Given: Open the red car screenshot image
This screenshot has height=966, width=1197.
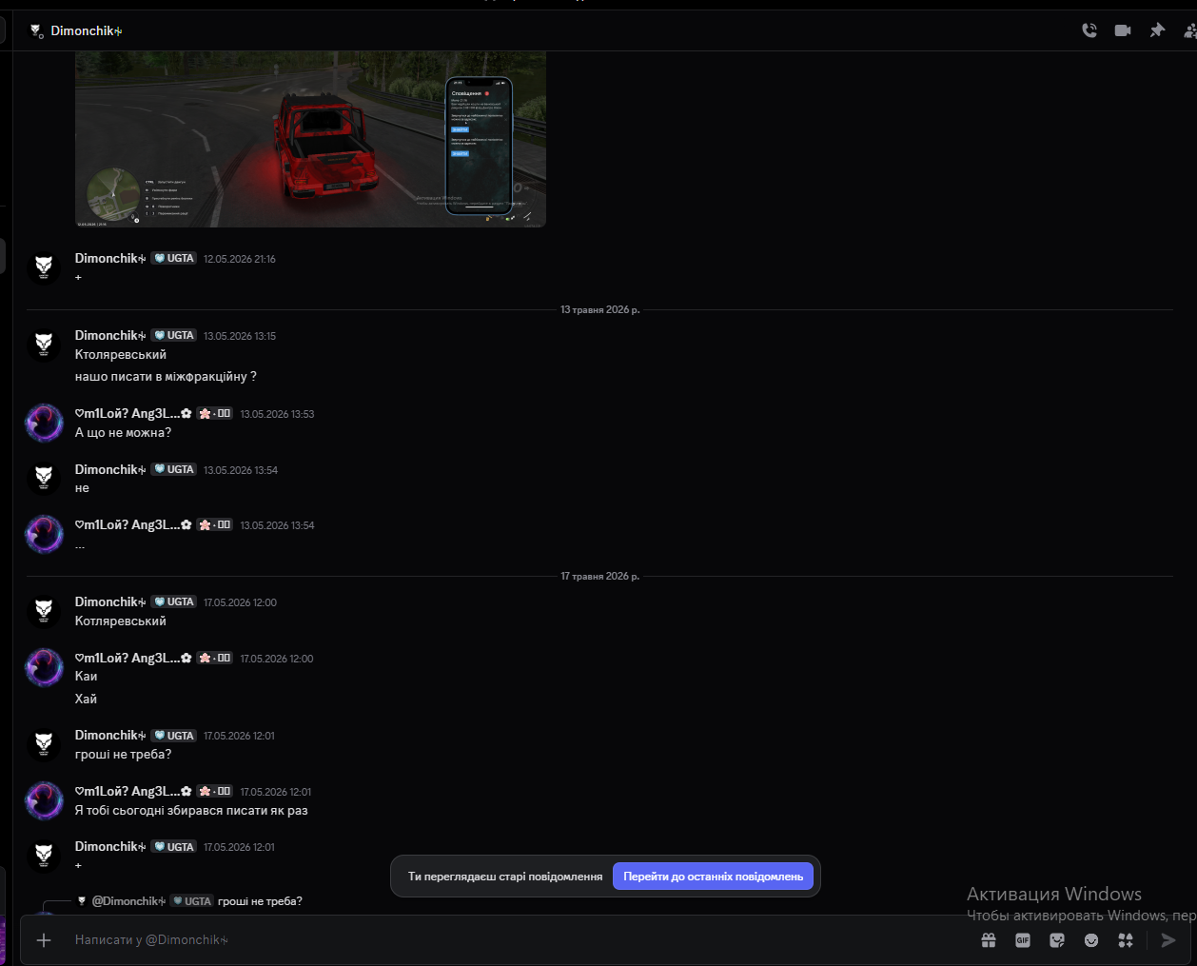Looking at the screenshot, I should (310, 139).
